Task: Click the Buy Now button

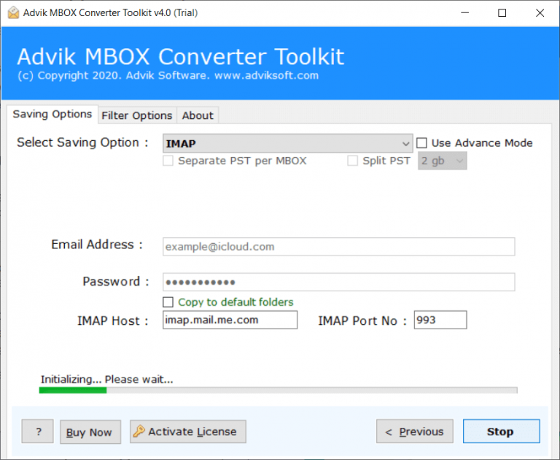Action: click(90, 432)
